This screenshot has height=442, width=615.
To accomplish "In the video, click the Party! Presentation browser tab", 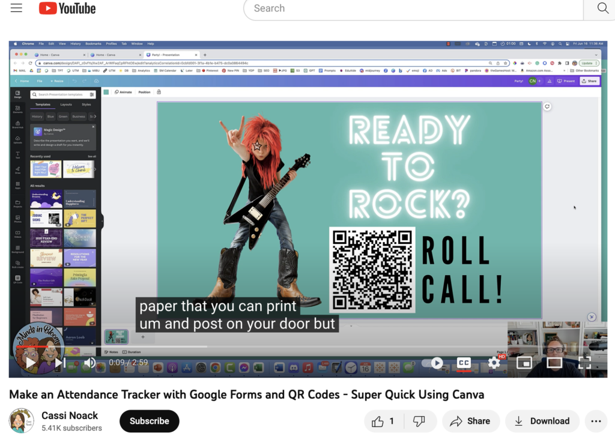I will tap(171, 55).
